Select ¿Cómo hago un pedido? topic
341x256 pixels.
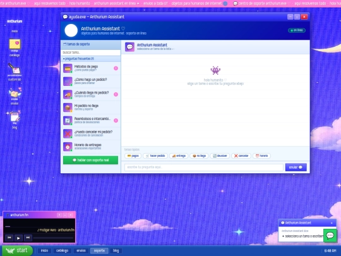point(91,82)
